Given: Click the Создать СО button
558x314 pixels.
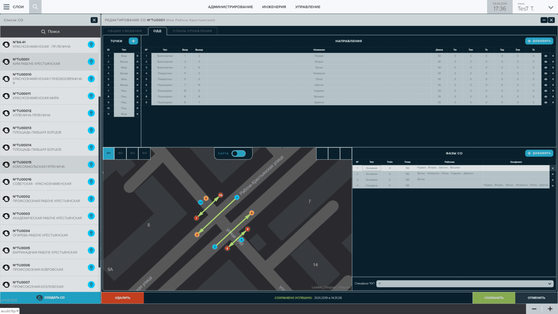Looking at the screenshot, I should tap(50, 298).
